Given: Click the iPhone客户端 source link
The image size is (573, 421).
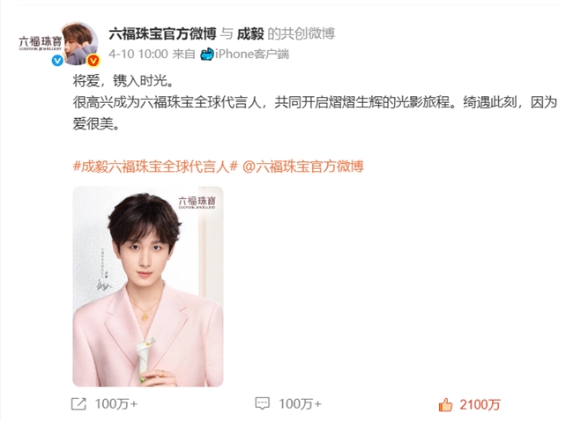Looking at the screenshot, I should [252, 54].
